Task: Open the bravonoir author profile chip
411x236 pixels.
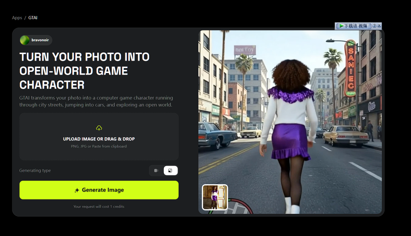Action: (x=36, y=40)
